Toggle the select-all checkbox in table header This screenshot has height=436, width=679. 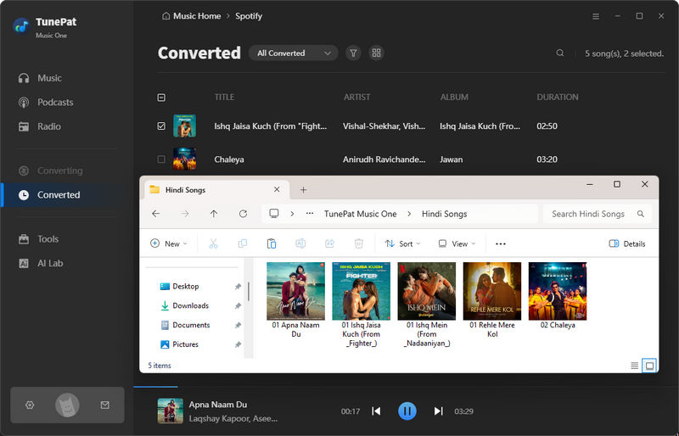(162, 98)
